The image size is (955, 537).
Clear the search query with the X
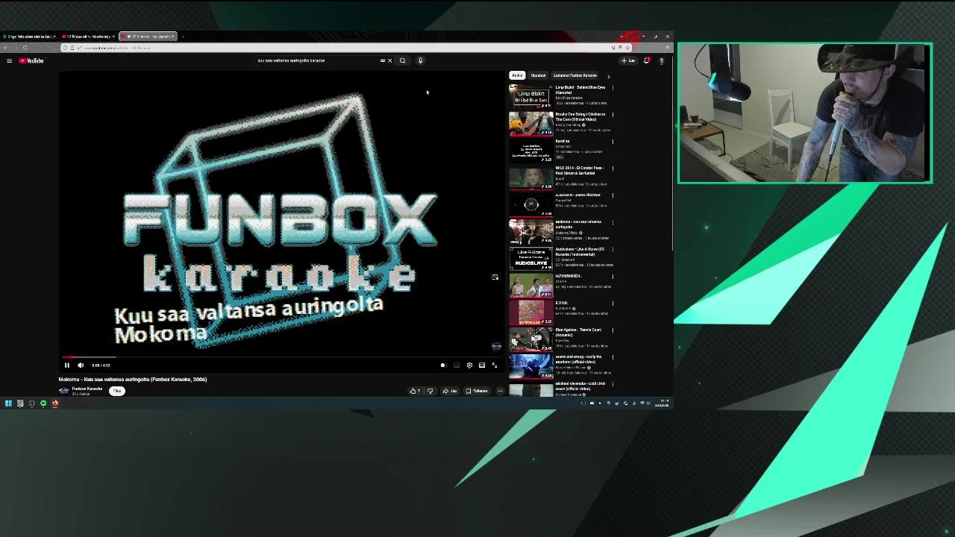[389, 60]
